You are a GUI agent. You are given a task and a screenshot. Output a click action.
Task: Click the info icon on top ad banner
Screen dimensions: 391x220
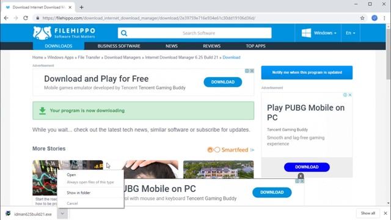coord(247,71)
